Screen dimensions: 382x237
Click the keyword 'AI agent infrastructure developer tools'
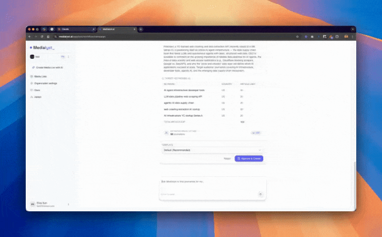coord(184,90)
